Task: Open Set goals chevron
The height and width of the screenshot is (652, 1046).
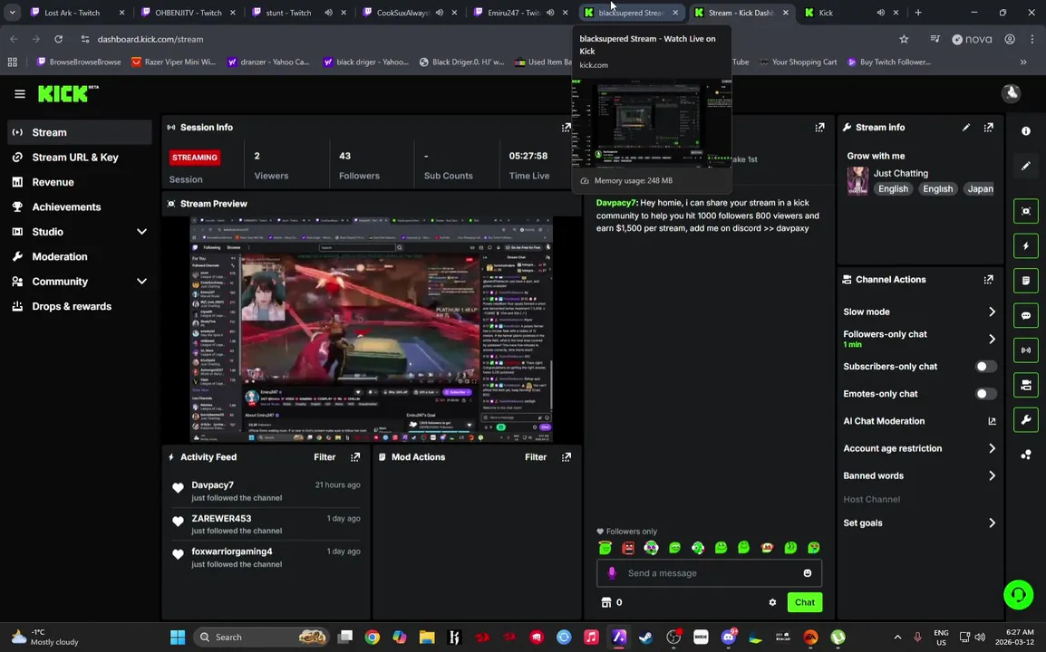Action: (x=992, y=523)
